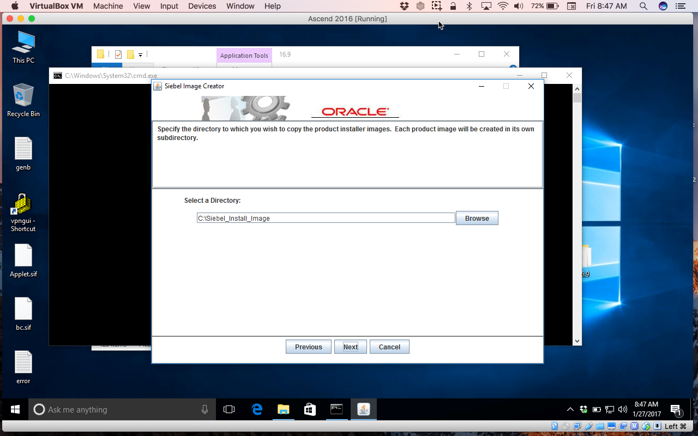698x436 pixels.
Task: Open the View menu in the menu bar
Action: pyautogui.click(x=142, y=6)
